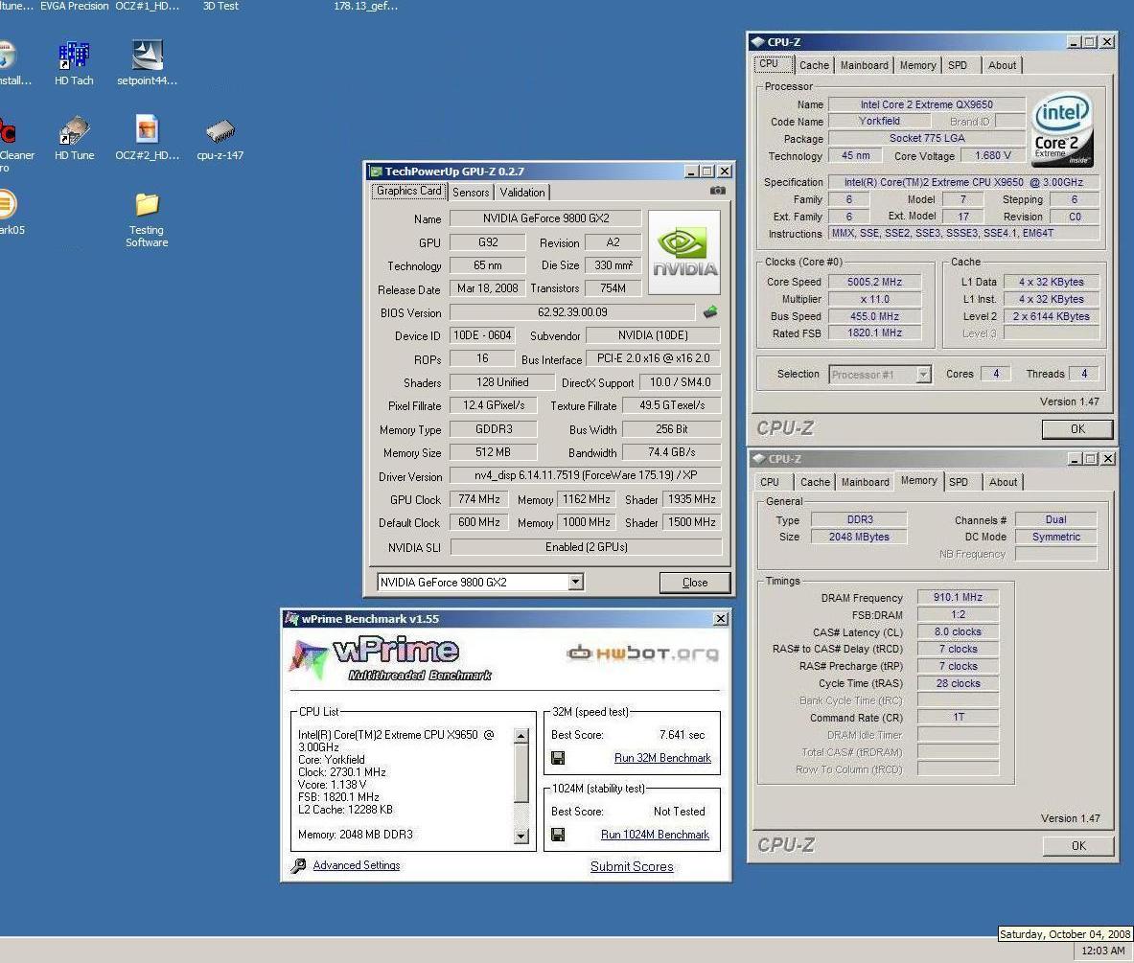Open Advanced Settings link in wPrime
The height and width of the screenshot is (963, 1134).
tap(357, 865)
